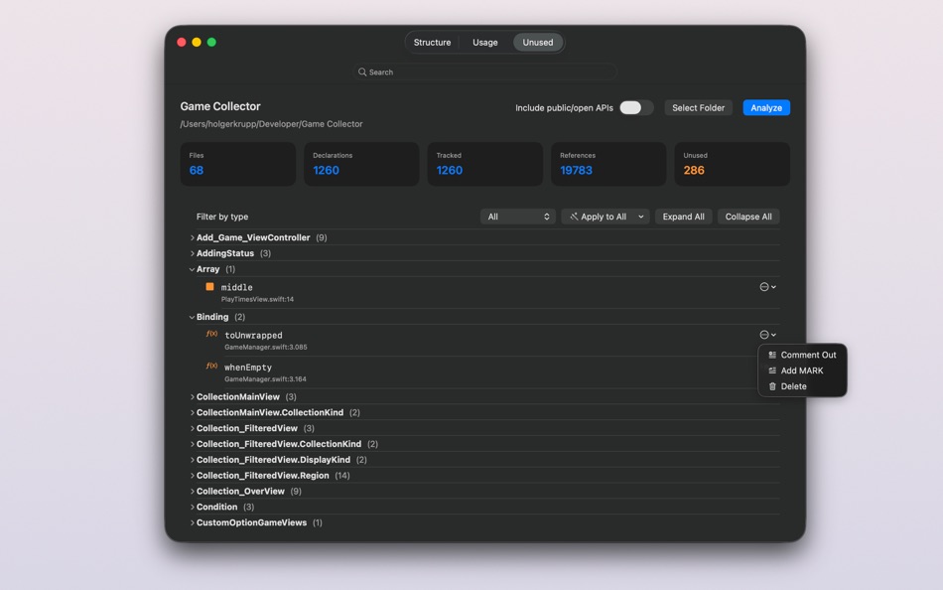
Task: Click the magnifying glass in the search bar
Action: tap(362, 72)
